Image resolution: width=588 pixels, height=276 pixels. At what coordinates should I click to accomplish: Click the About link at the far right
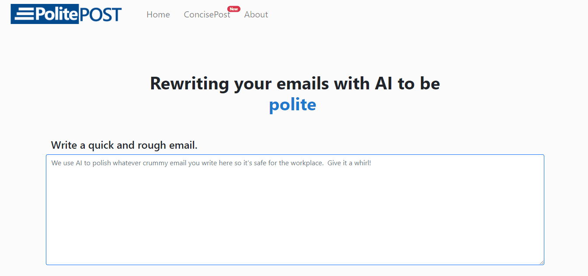coord(256,14)
